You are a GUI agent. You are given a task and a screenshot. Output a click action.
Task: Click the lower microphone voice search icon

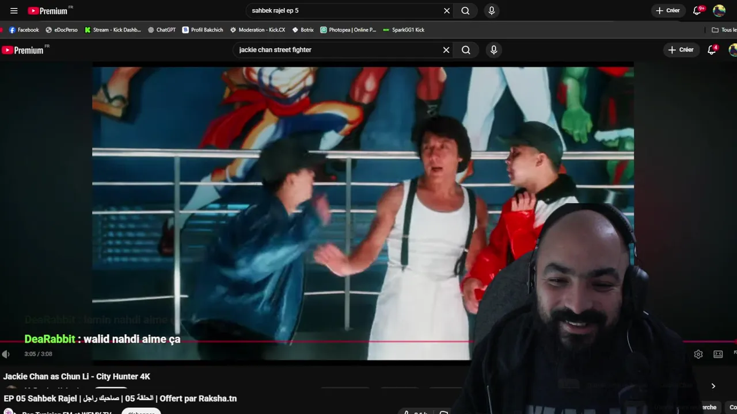(x=493, y=50)
